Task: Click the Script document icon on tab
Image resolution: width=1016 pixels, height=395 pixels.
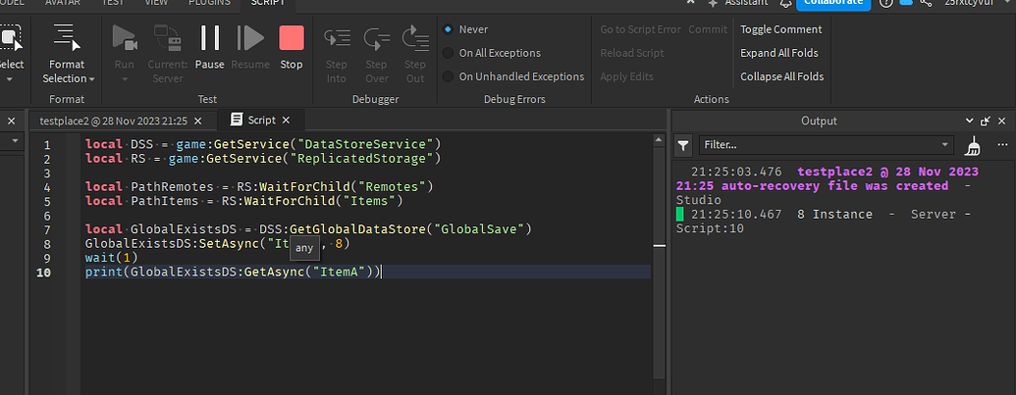Action: click(238, 121)
